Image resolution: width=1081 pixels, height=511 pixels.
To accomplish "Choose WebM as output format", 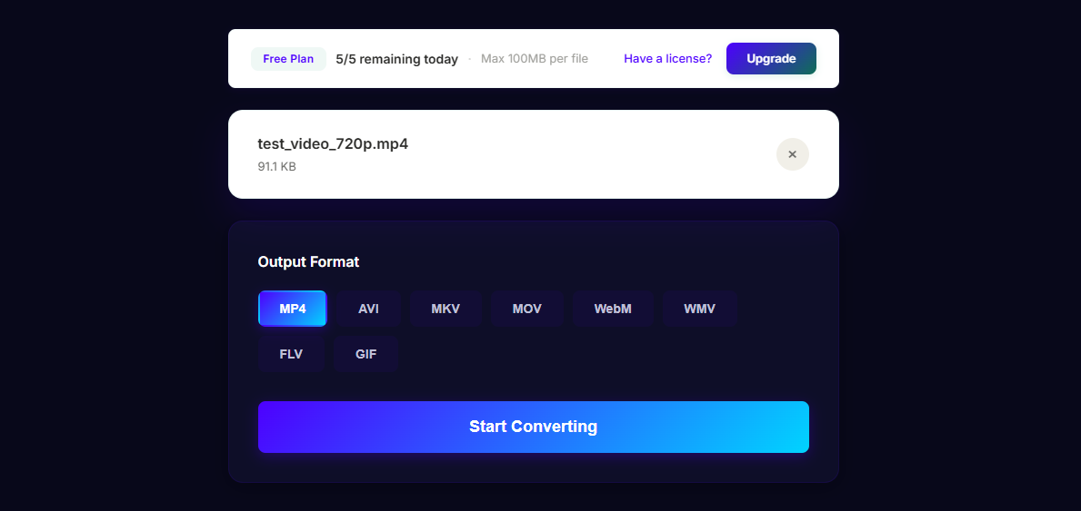I will (x=613, y=309).
